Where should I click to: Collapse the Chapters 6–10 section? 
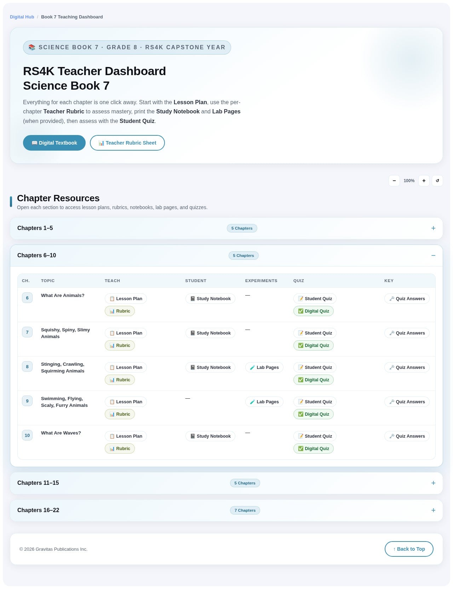click(226, 256)
